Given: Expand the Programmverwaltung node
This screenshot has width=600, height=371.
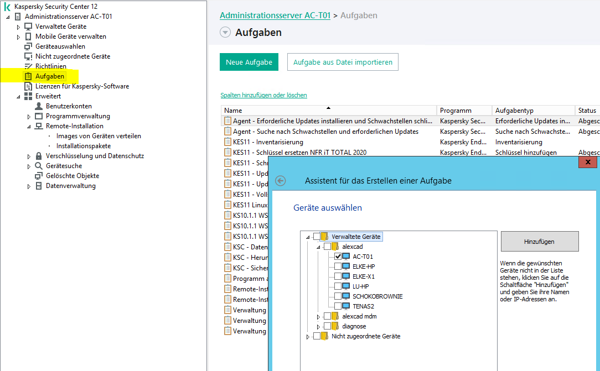Looking at the screenshot, I should 29,116.
